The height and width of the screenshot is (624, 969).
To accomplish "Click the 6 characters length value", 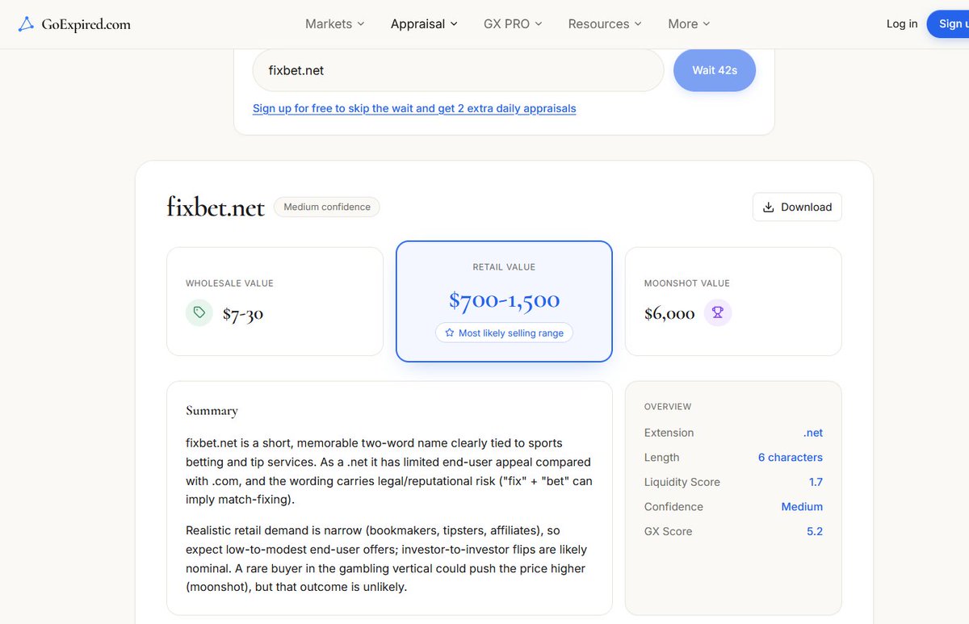I will (x=791, y=457).
